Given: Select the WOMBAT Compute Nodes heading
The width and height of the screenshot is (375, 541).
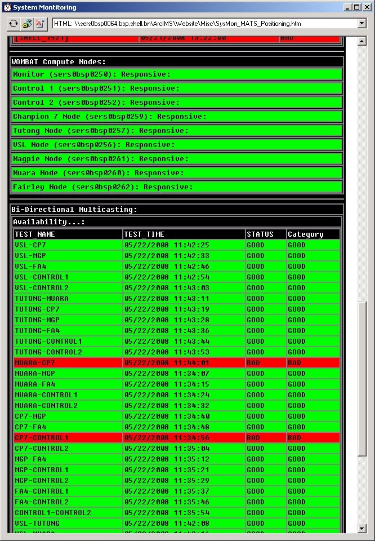Looking at the screenshot, I should click(59, 62).
